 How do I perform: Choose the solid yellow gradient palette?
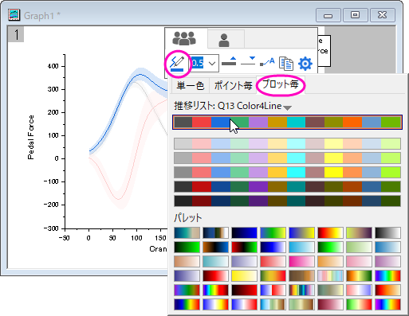[x=244, y=275]
